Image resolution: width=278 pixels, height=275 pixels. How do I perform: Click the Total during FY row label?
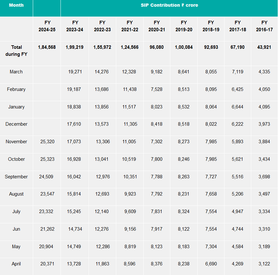tap(16, 51)
